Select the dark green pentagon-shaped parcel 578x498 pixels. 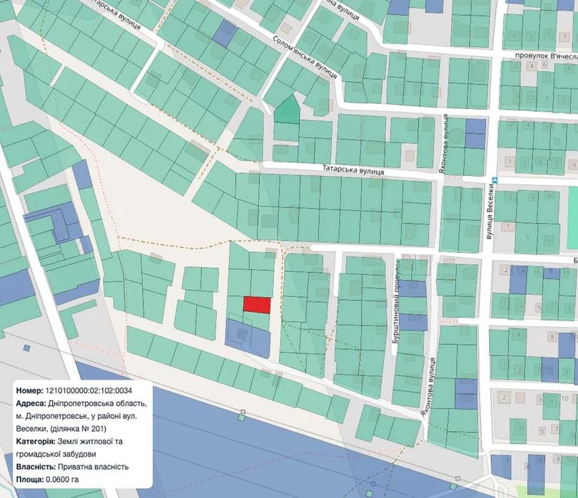point(288,108)
